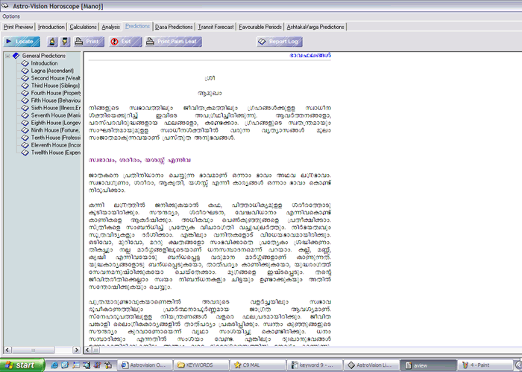The height and width of the screenshot is (372, 522).
Task: Select Fifth House (Behaviour) tree item
Action: [56, 100]
